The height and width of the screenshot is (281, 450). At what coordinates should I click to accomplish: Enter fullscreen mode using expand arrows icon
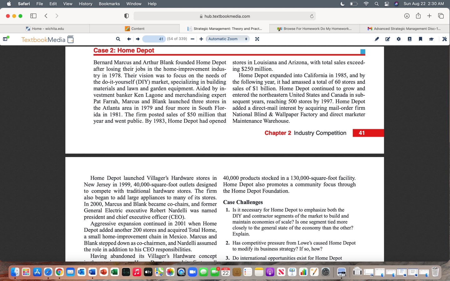(x=257, y=39)
